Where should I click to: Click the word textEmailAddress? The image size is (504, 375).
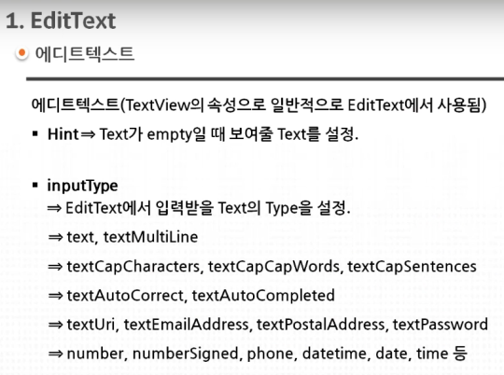coord(187,325)
